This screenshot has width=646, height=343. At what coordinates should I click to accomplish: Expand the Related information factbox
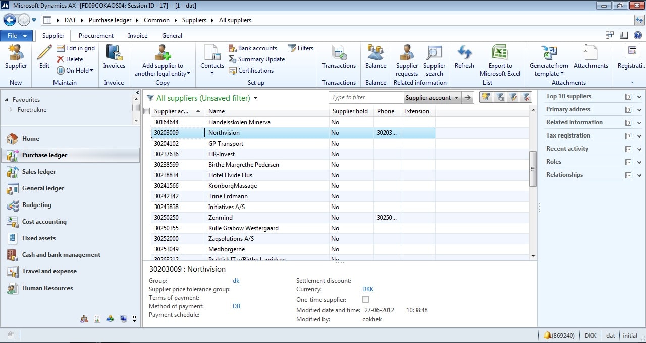pyautogui.click(x=639, y=123)
